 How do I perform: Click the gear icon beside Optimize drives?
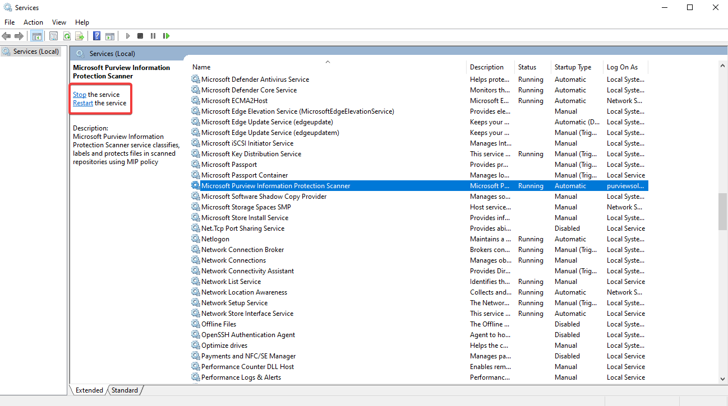pyautogui.click(x=195, y=346)
